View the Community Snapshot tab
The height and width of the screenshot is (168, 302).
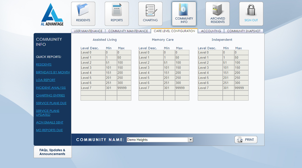click(x=244, y=31)
